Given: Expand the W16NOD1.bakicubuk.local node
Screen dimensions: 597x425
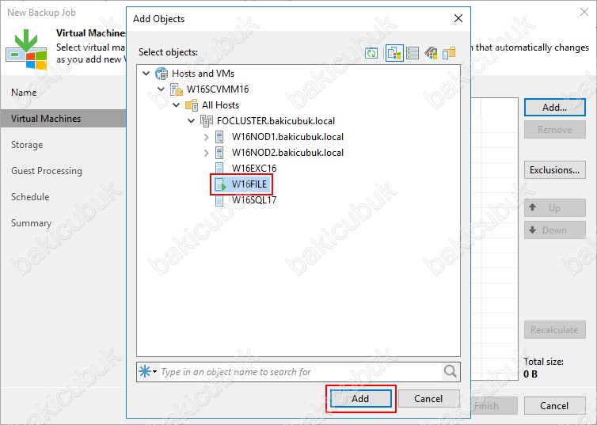Looking at the screenshot, I should (x=207, y=137).
